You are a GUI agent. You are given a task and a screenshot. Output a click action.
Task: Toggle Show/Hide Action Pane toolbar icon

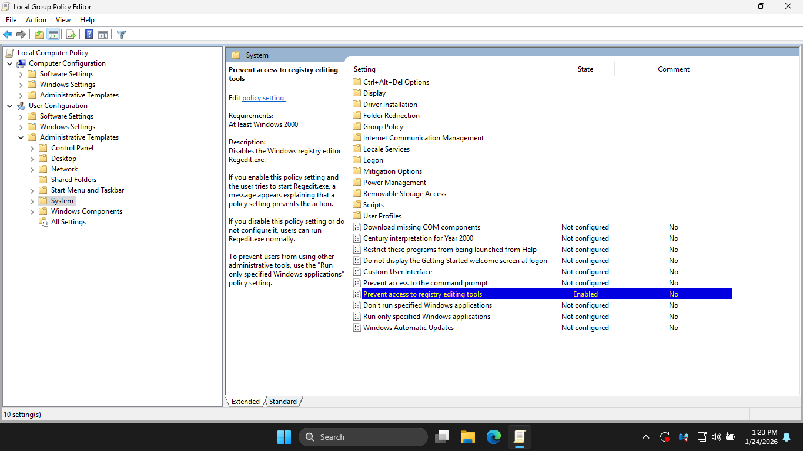tap(103, 35)
